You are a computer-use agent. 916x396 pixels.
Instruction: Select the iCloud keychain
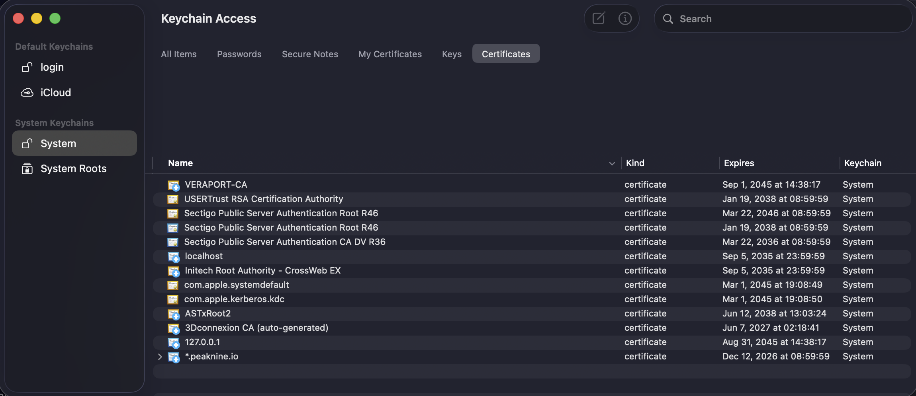tap(74, 93)
